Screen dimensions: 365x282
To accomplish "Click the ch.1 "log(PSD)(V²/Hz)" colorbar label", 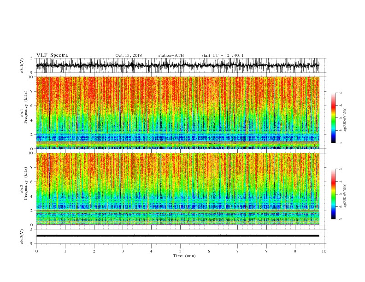I will coord(345,120).
